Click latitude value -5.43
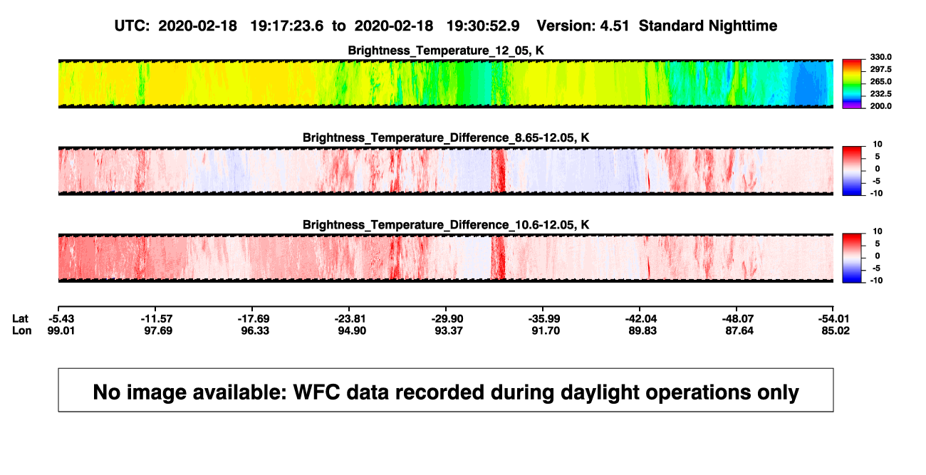 (x=62, y=318)
